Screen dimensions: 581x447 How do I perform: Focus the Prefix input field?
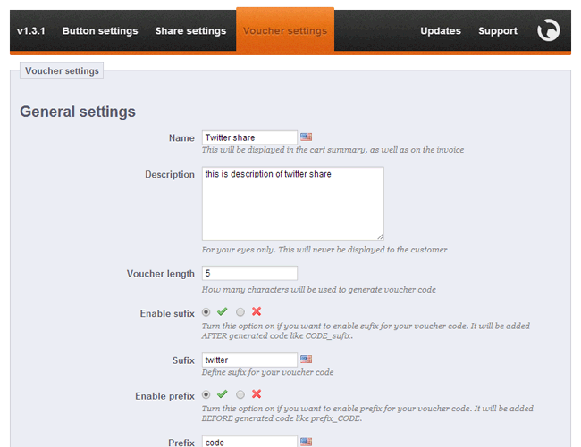pos(249,442)
